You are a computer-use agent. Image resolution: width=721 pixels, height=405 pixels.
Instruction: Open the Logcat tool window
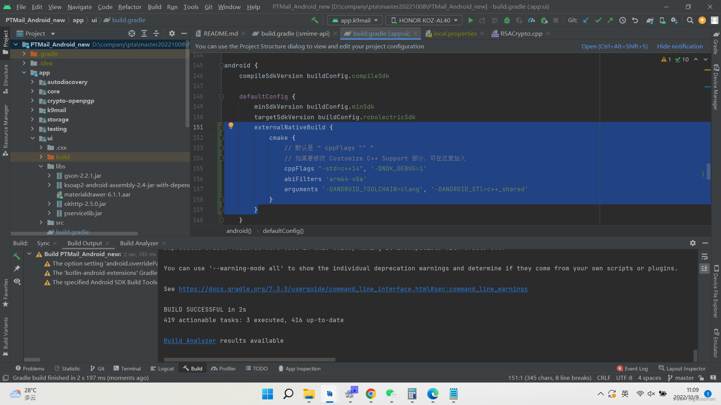(x=162, y=368)
